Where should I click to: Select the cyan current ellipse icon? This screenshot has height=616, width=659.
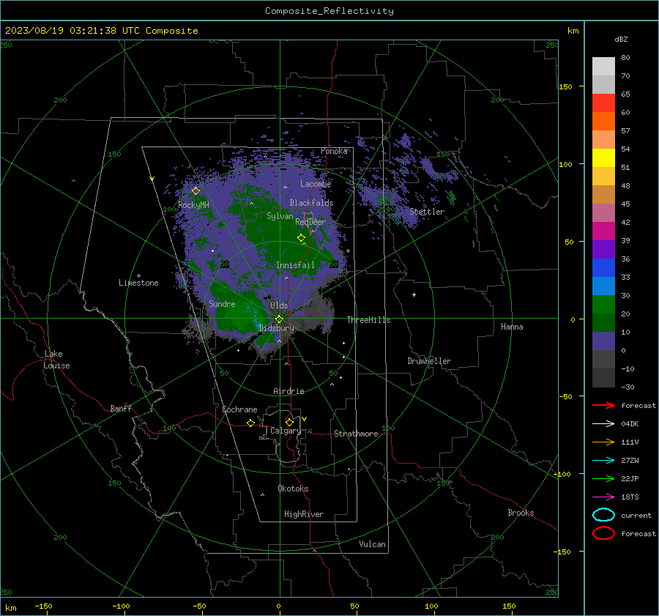pos(603,515)
